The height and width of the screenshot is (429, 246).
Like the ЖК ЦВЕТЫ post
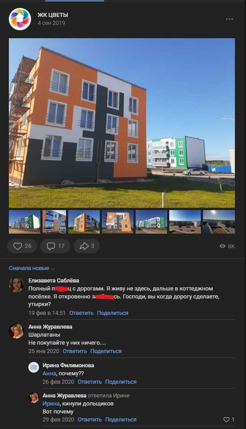pos(22,246)
